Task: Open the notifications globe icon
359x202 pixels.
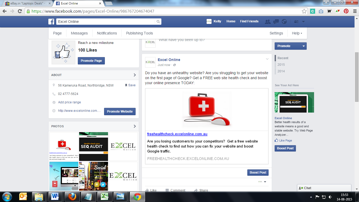Action: tap(284, 22)
